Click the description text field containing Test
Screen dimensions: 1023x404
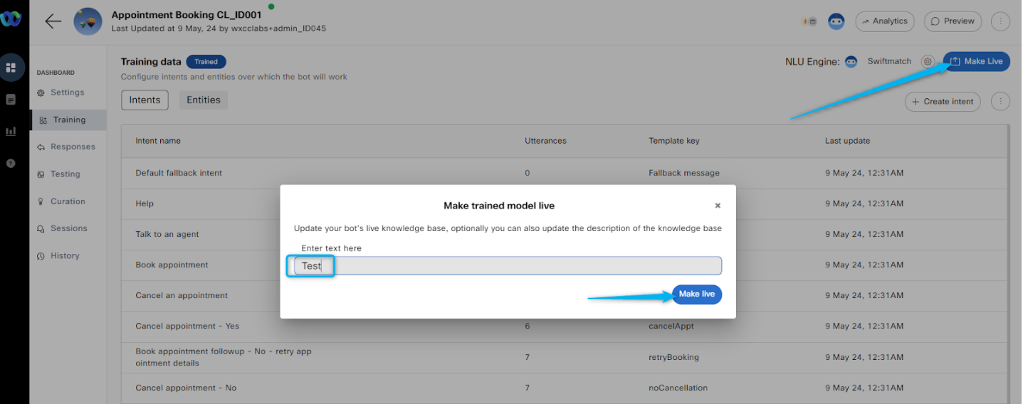508,266
